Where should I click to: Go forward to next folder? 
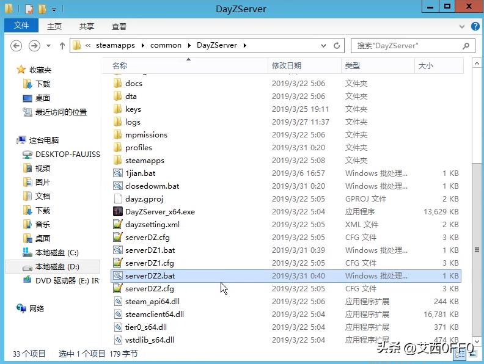click(34, 46)
